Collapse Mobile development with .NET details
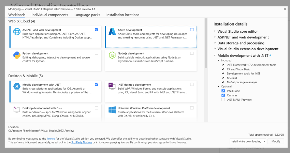 (x=215, y=55)
